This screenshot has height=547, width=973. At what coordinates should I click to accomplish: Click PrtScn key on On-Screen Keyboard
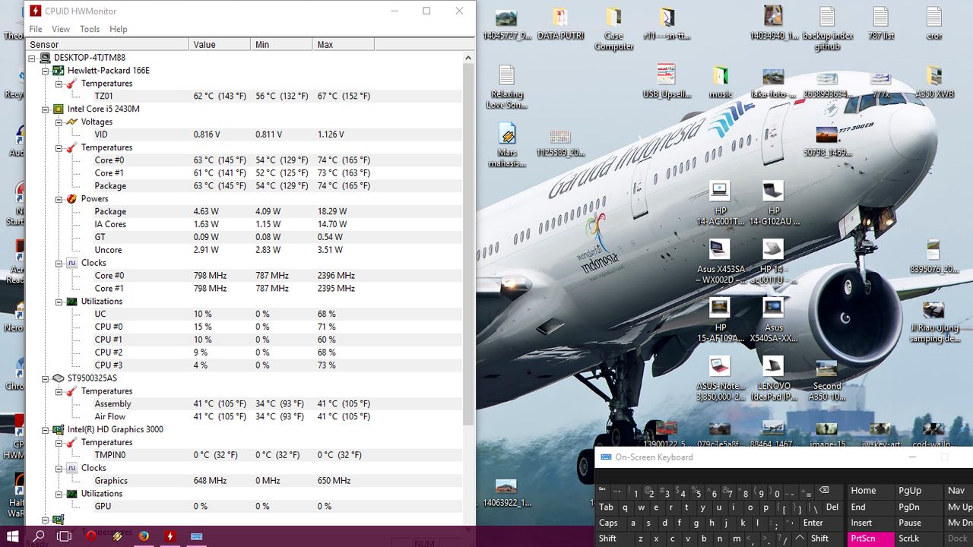point(870,539)
